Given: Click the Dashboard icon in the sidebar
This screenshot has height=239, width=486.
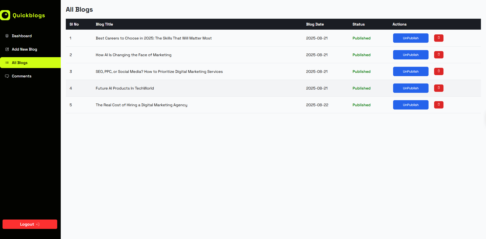Looking at the screenshot, I should pos(7,36).
